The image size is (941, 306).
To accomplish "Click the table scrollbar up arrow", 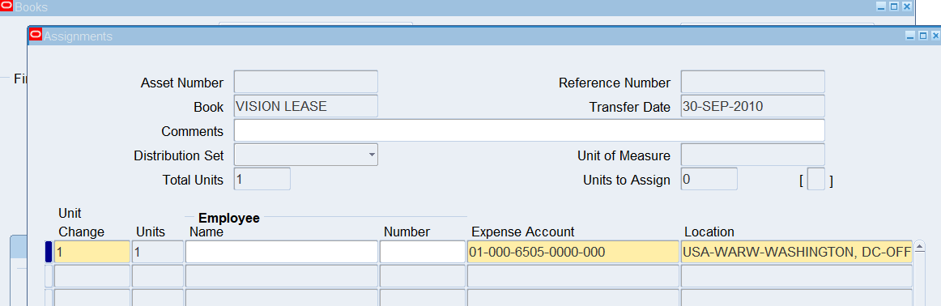I will [918, 247].
